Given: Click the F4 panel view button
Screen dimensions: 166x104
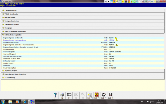Looking at the screenshot, I should pos(69,95).
